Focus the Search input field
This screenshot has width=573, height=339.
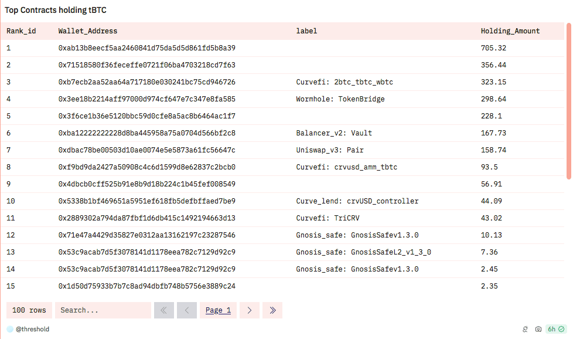coord(103,310)
